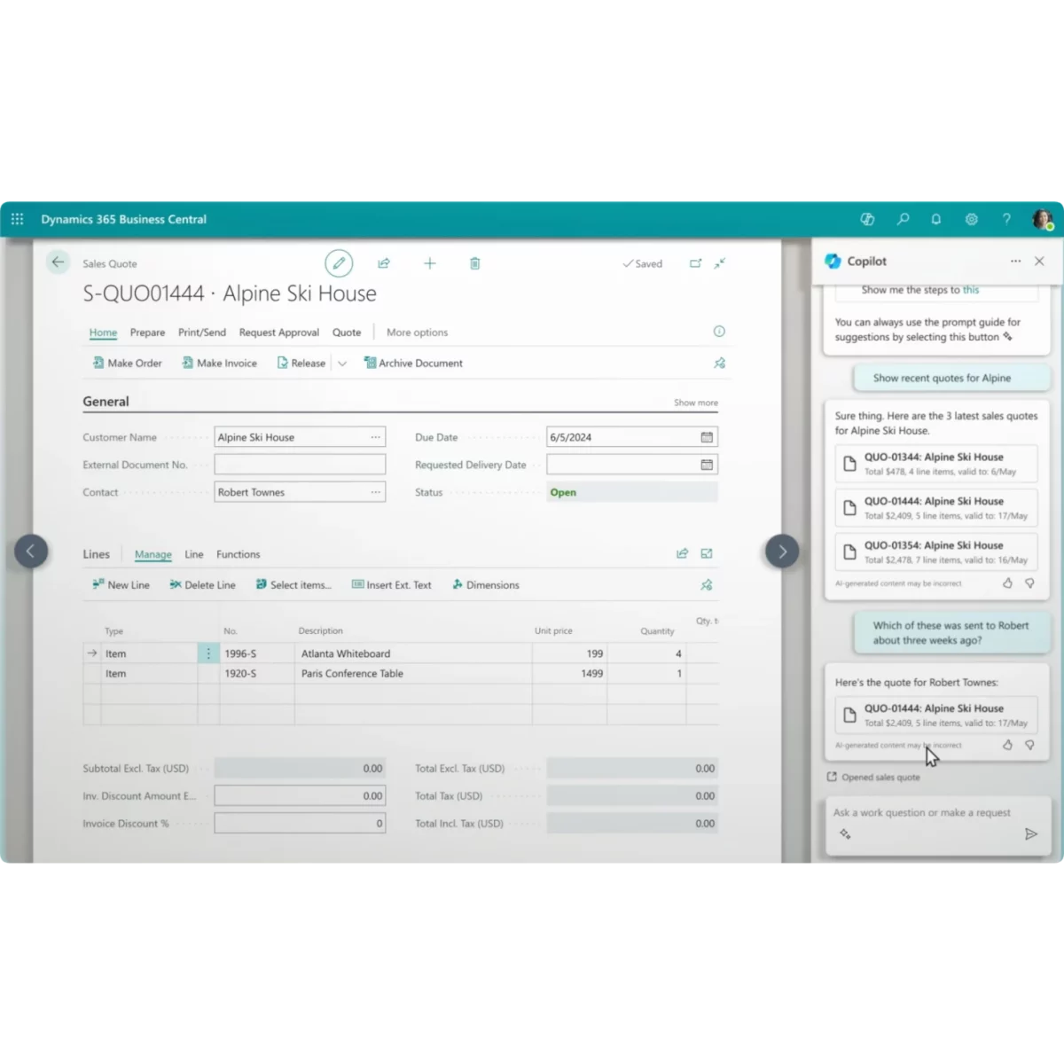Go back using the back arrow
Viewport: 1064px width, 1064px height.
click(x=58, y=262)
